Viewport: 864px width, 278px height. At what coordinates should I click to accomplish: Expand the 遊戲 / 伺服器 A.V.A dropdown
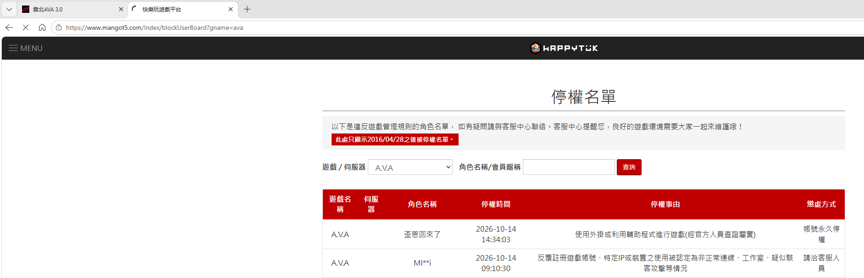[410, 167]
